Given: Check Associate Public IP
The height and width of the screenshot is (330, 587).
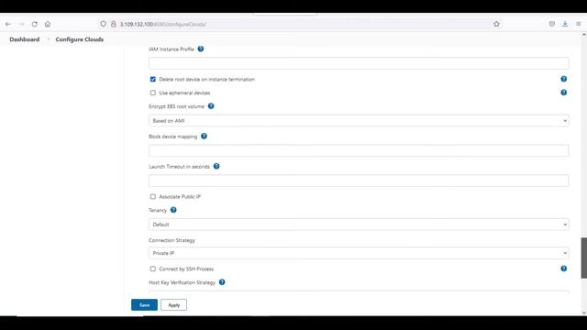Looking at the screenshot, I should click(153, 196).
